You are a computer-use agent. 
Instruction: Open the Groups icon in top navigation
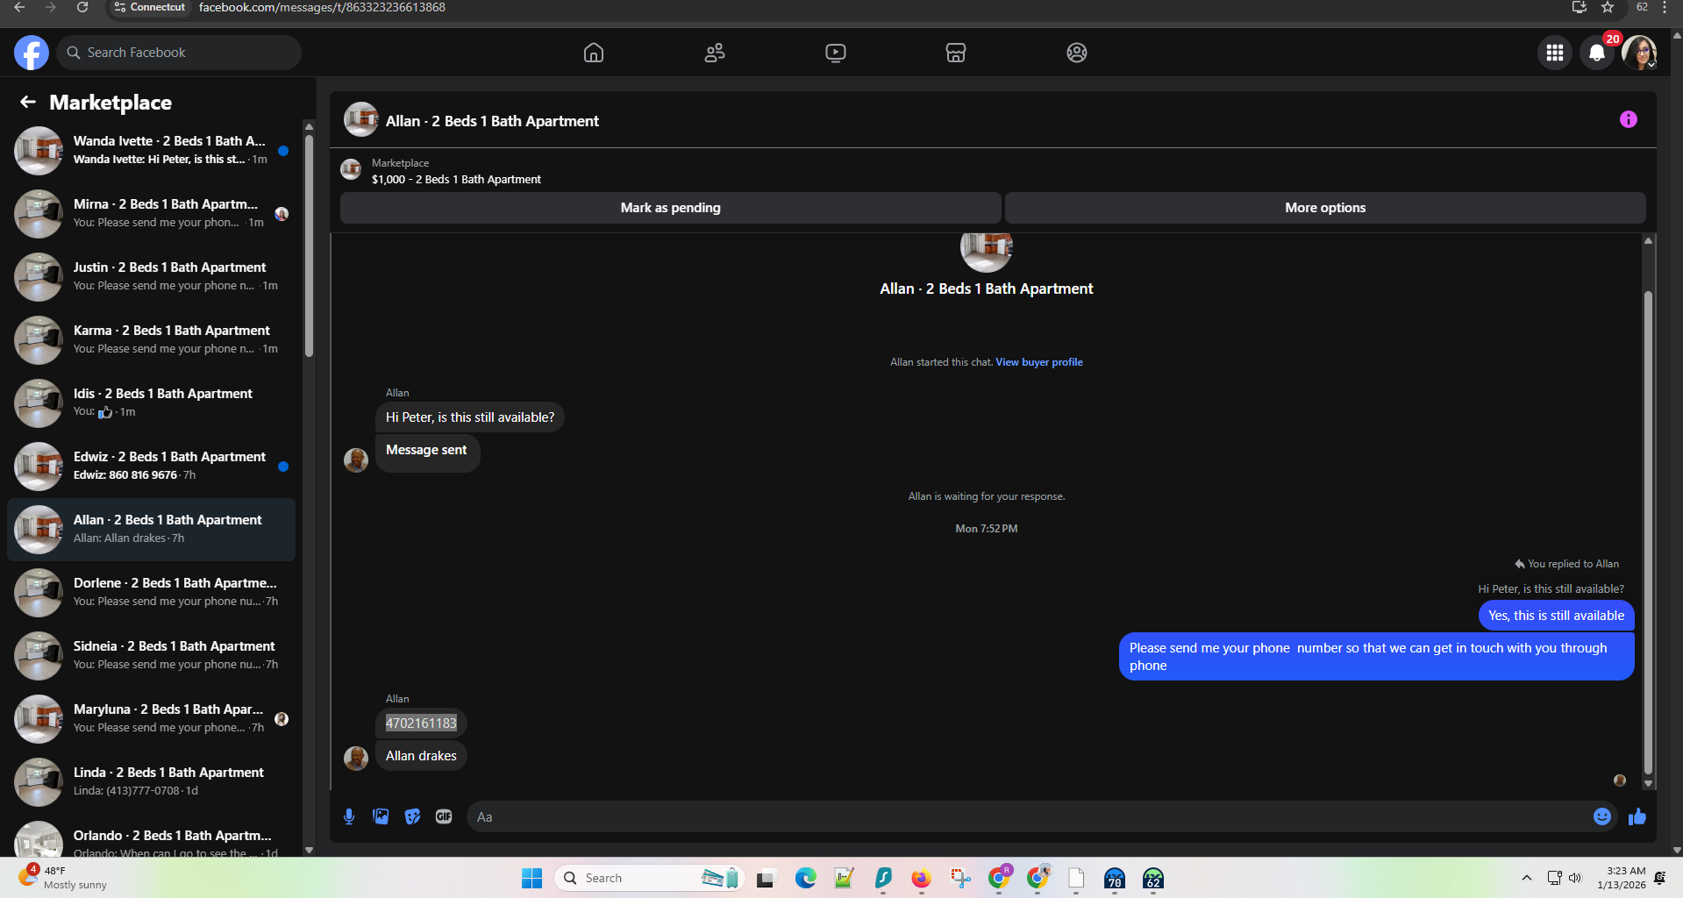tap(1077, 53)
